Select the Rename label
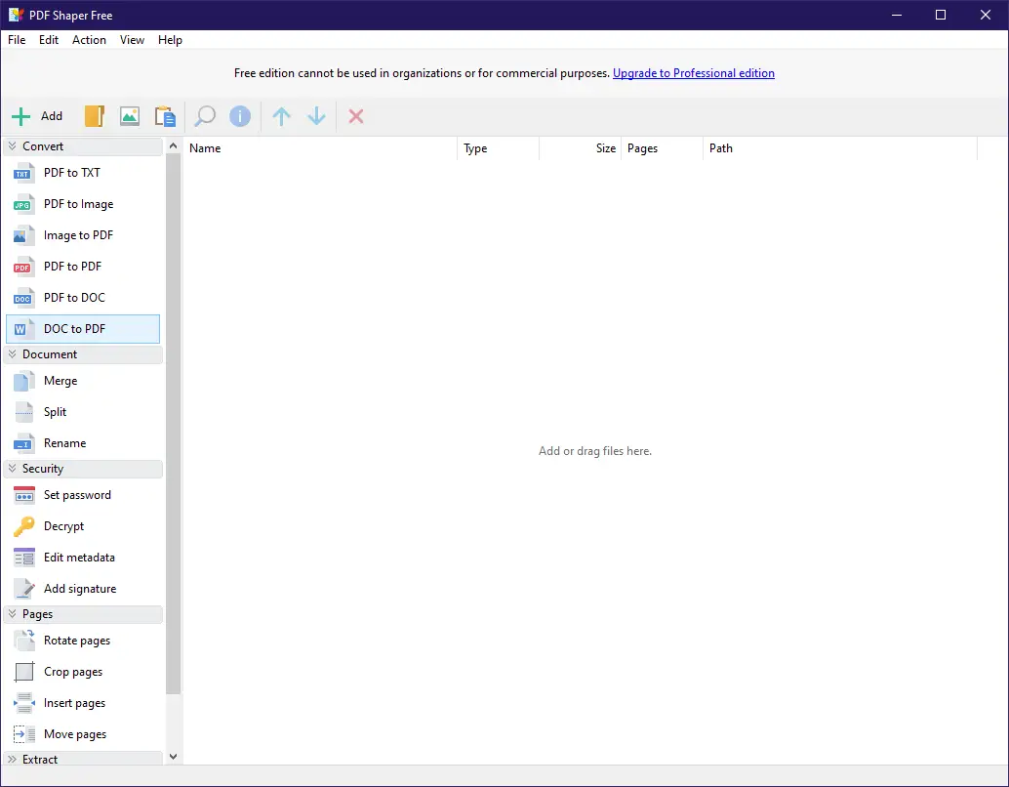Viewport: 1009px width, 787px height. 64,443
